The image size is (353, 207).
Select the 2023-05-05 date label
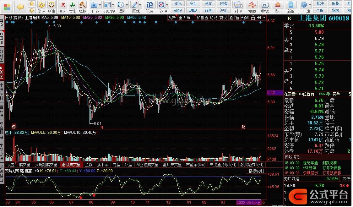pos(248,202)
